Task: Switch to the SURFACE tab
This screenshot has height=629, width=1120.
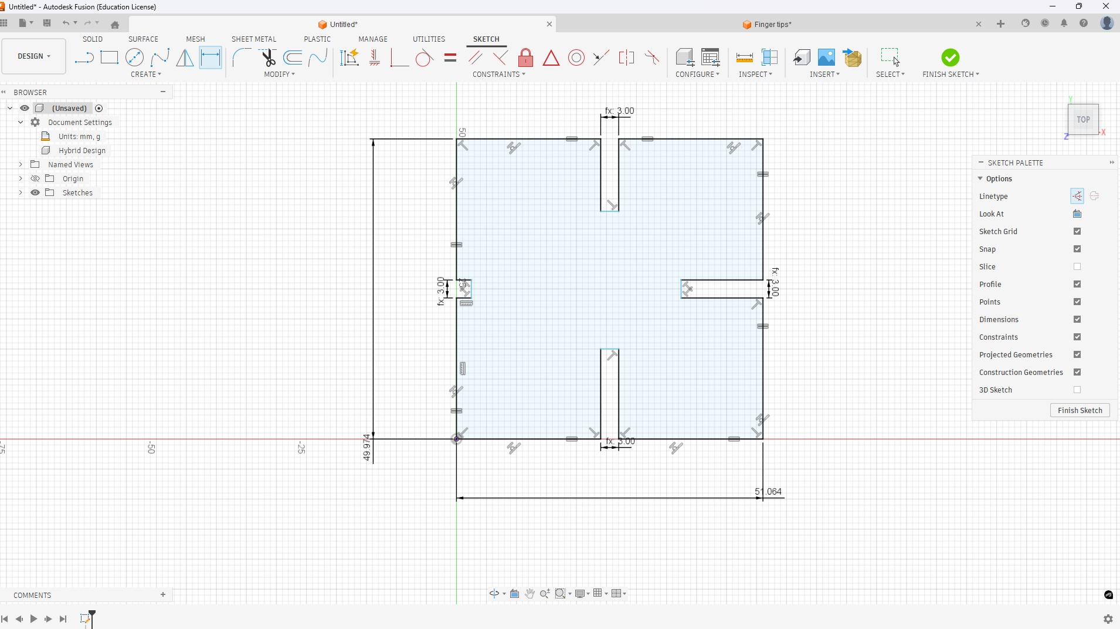Action: click(144, 39)
